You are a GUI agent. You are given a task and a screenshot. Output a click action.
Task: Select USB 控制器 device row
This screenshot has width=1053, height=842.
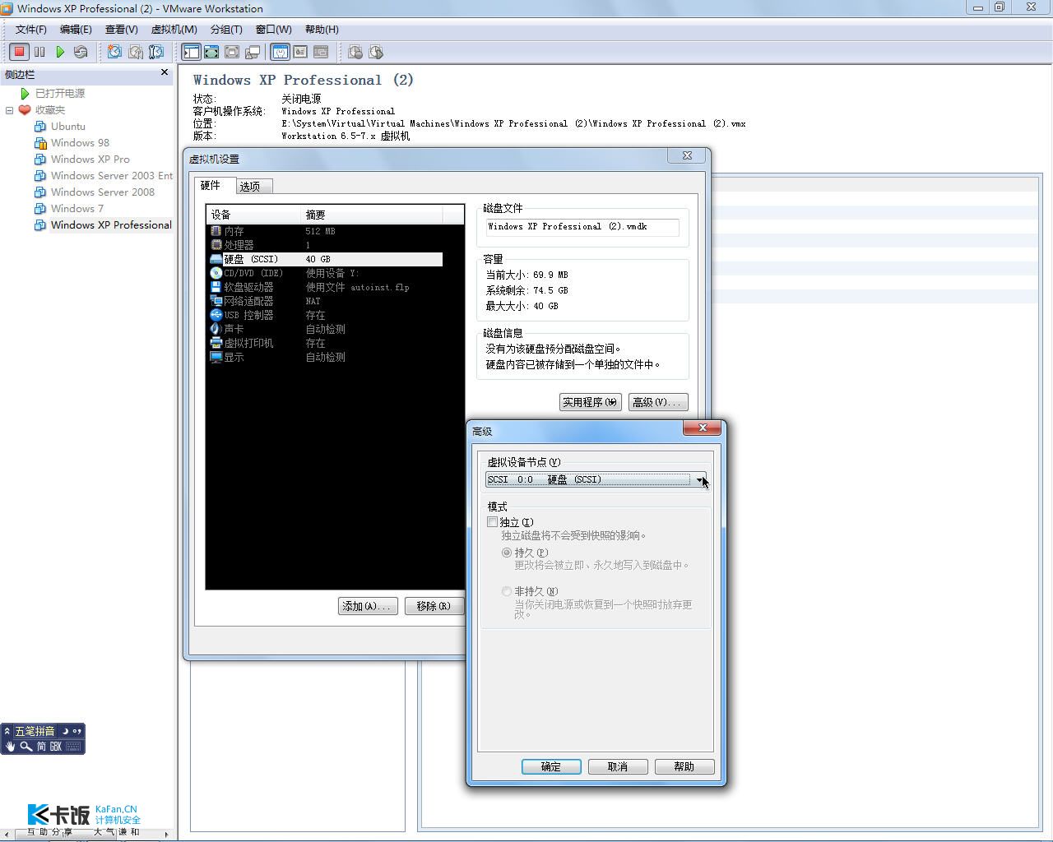point(324,315)
